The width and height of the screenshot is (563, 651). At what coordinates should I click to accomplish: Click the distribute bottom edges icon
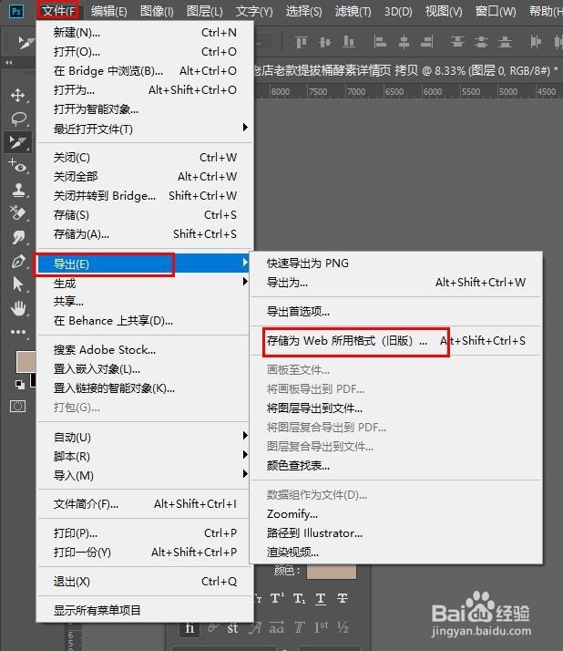point(505,42)
